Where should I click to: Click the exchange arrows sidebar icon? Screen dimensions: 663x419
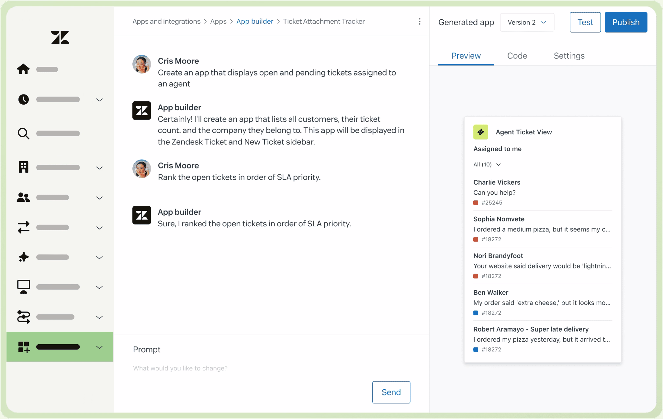pyautogui.click(x=23, y=227)
